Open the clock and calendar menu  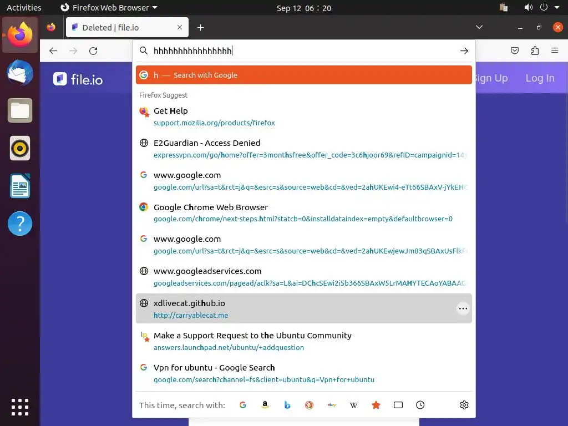click(x=303, y=8)
